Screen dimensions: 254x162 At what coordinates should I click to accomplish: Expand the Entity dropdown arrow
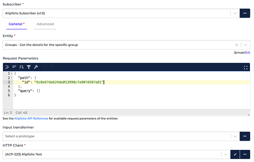[x=246, y=45]
